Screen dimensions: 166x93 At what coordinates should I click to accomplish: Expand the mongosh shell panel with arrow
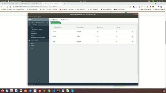[137, 84]
